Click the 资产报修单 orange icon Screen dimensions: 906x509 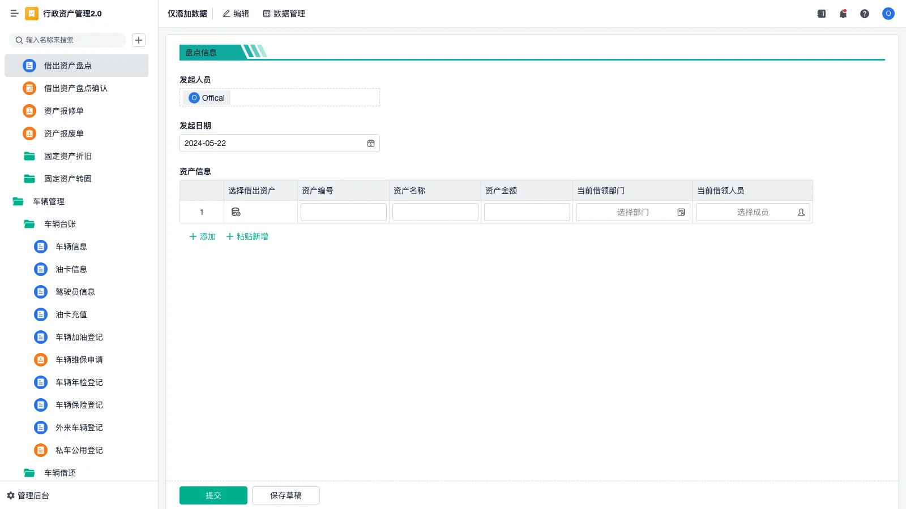[29, 111]
